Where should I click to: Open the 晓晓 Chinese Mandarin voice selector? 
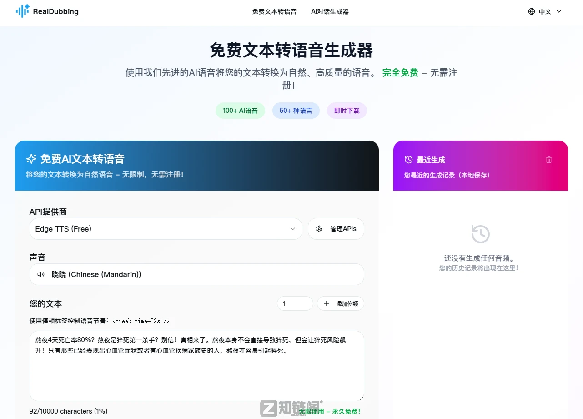pyautogui.click(x=196, y=274)
